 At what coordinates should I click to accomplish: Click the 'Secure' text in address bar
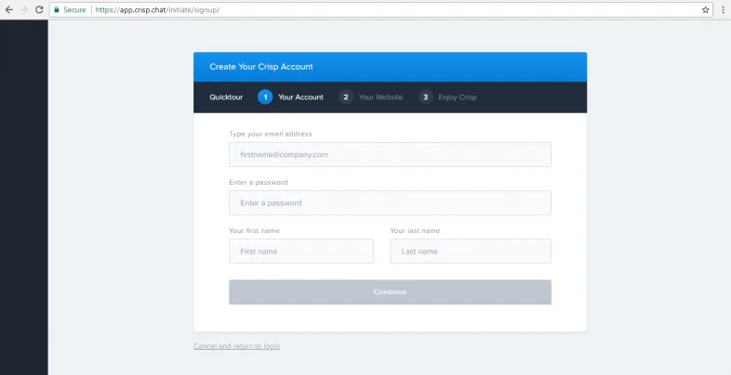[x=74, y=10]
